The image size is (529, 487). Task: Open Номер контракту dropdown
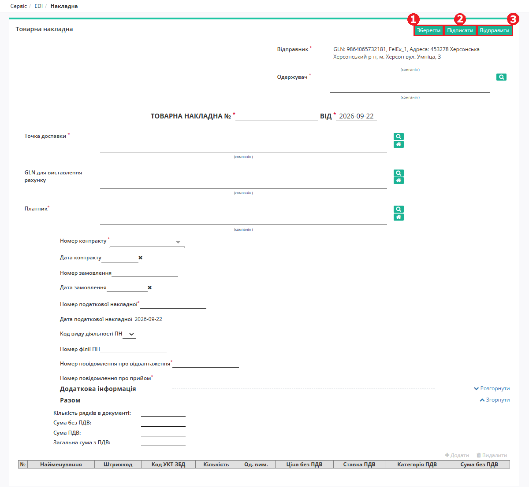coord(178,242)
